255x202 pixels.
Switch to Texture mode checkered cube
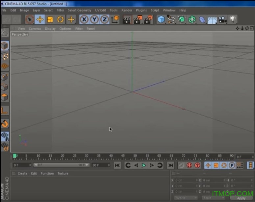coord(5,56)
